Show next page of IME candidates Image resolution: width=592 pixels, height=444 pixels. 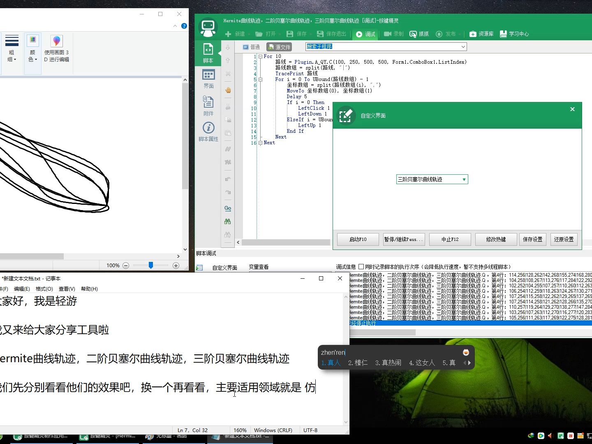(469, 363)
